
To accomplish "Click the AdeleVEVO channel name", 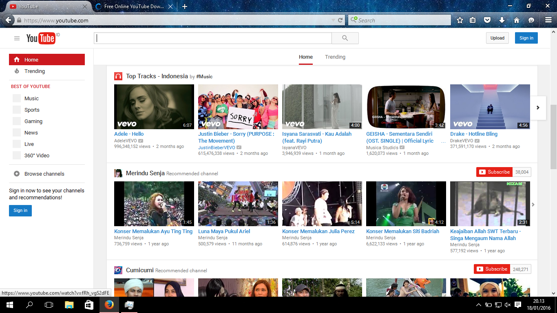I will pos(126,141).
